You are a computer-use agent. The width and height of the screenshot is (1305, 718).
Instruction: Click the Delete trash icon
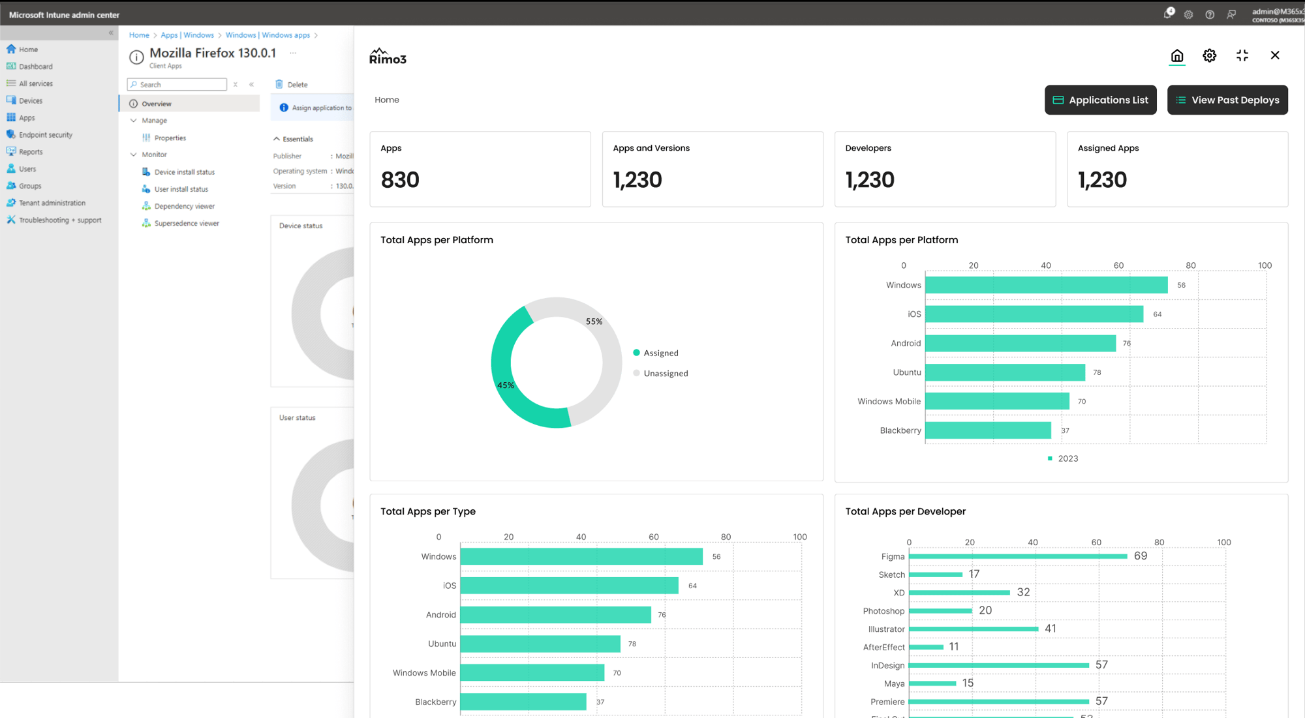[279, 84]
